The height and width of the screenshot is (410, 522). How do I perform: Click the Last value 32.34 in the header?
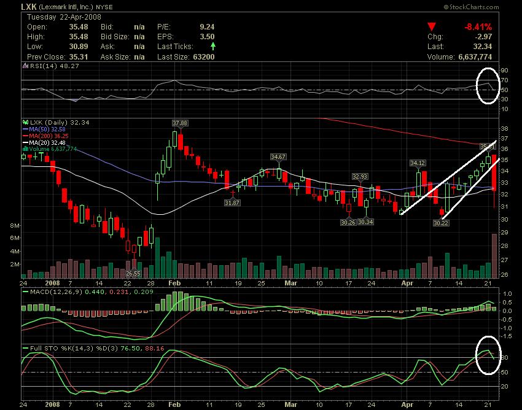click(483, 47)
